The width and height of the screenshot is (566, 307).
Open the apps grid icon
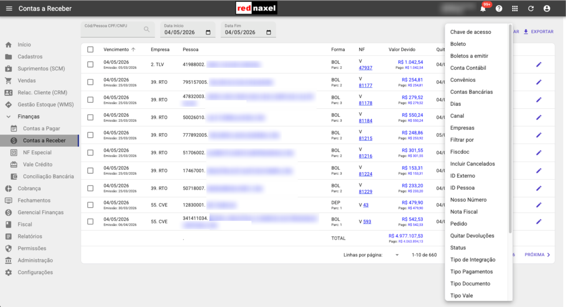click(x=515, y=9)
